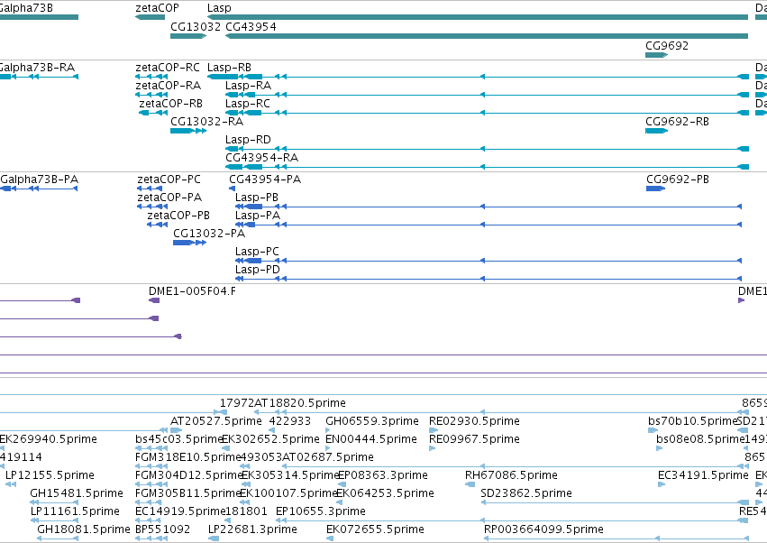Image resolution: width=767 pixels, height=543 pixels.
Task: Select the RH67086.5prime EST label
Action: click(x=511, y=475)
